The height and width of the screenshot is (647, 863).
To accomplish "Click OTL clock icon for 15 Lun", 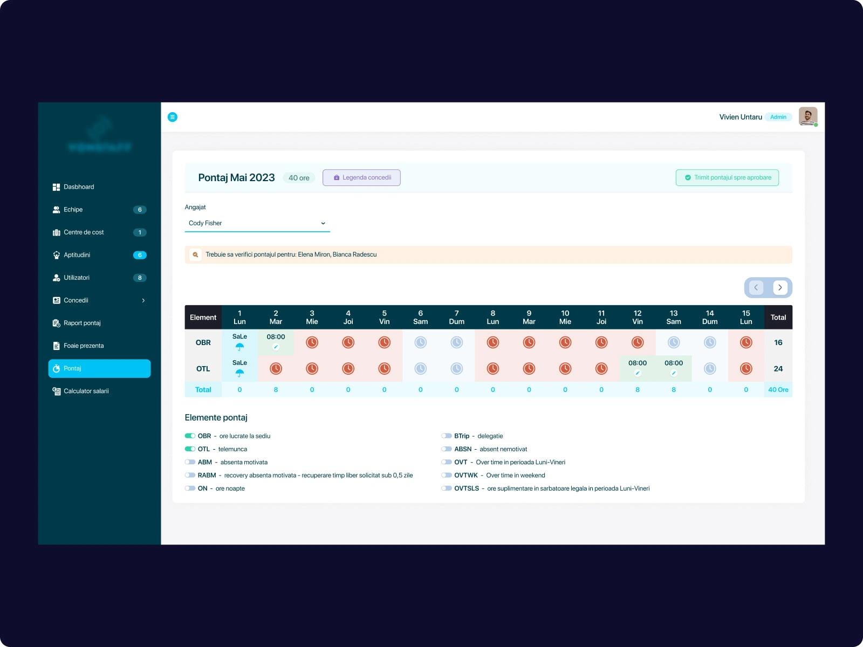I will tap(746, 369).
